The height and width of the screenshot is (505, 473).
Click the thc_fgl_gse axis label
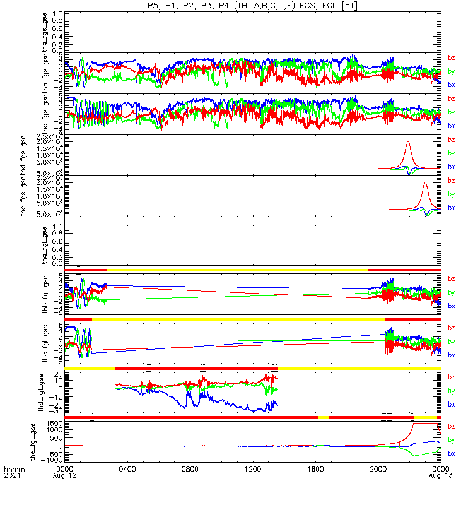click(45, 343)
